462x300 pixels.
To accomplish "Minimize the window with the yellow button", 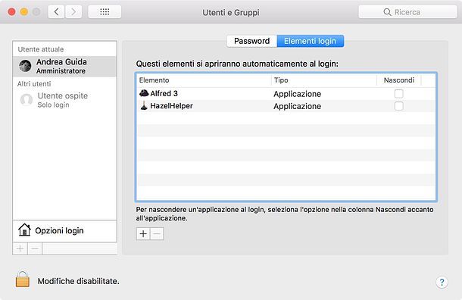I will point(24,12).
